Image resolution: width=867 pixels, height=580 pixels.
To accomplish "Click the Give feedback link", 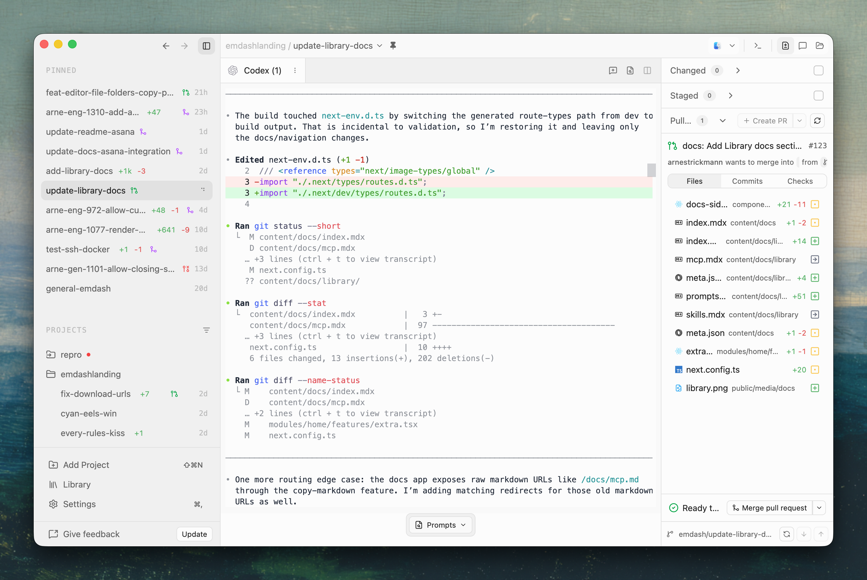I will [x=84, y=534].
